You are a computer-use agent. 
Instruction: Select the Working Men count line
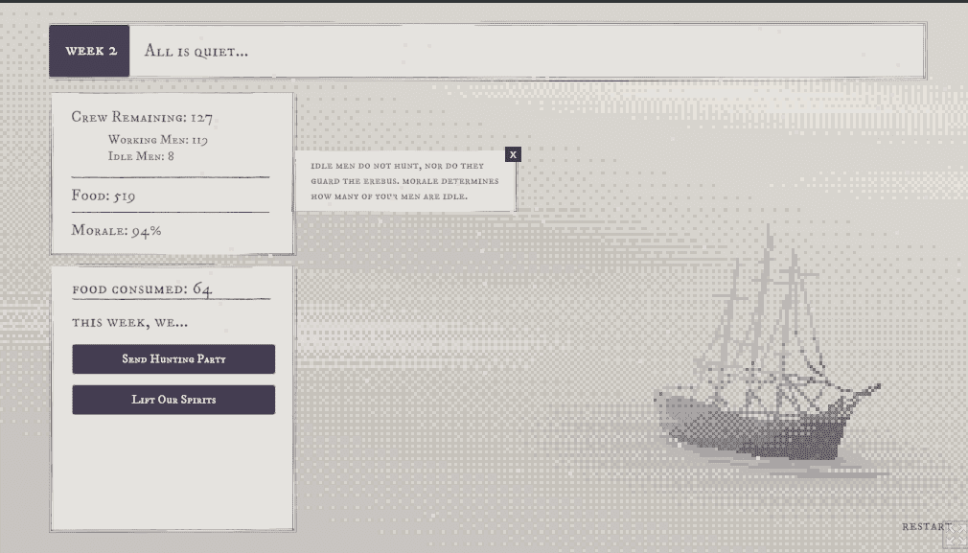click(158, 140)
